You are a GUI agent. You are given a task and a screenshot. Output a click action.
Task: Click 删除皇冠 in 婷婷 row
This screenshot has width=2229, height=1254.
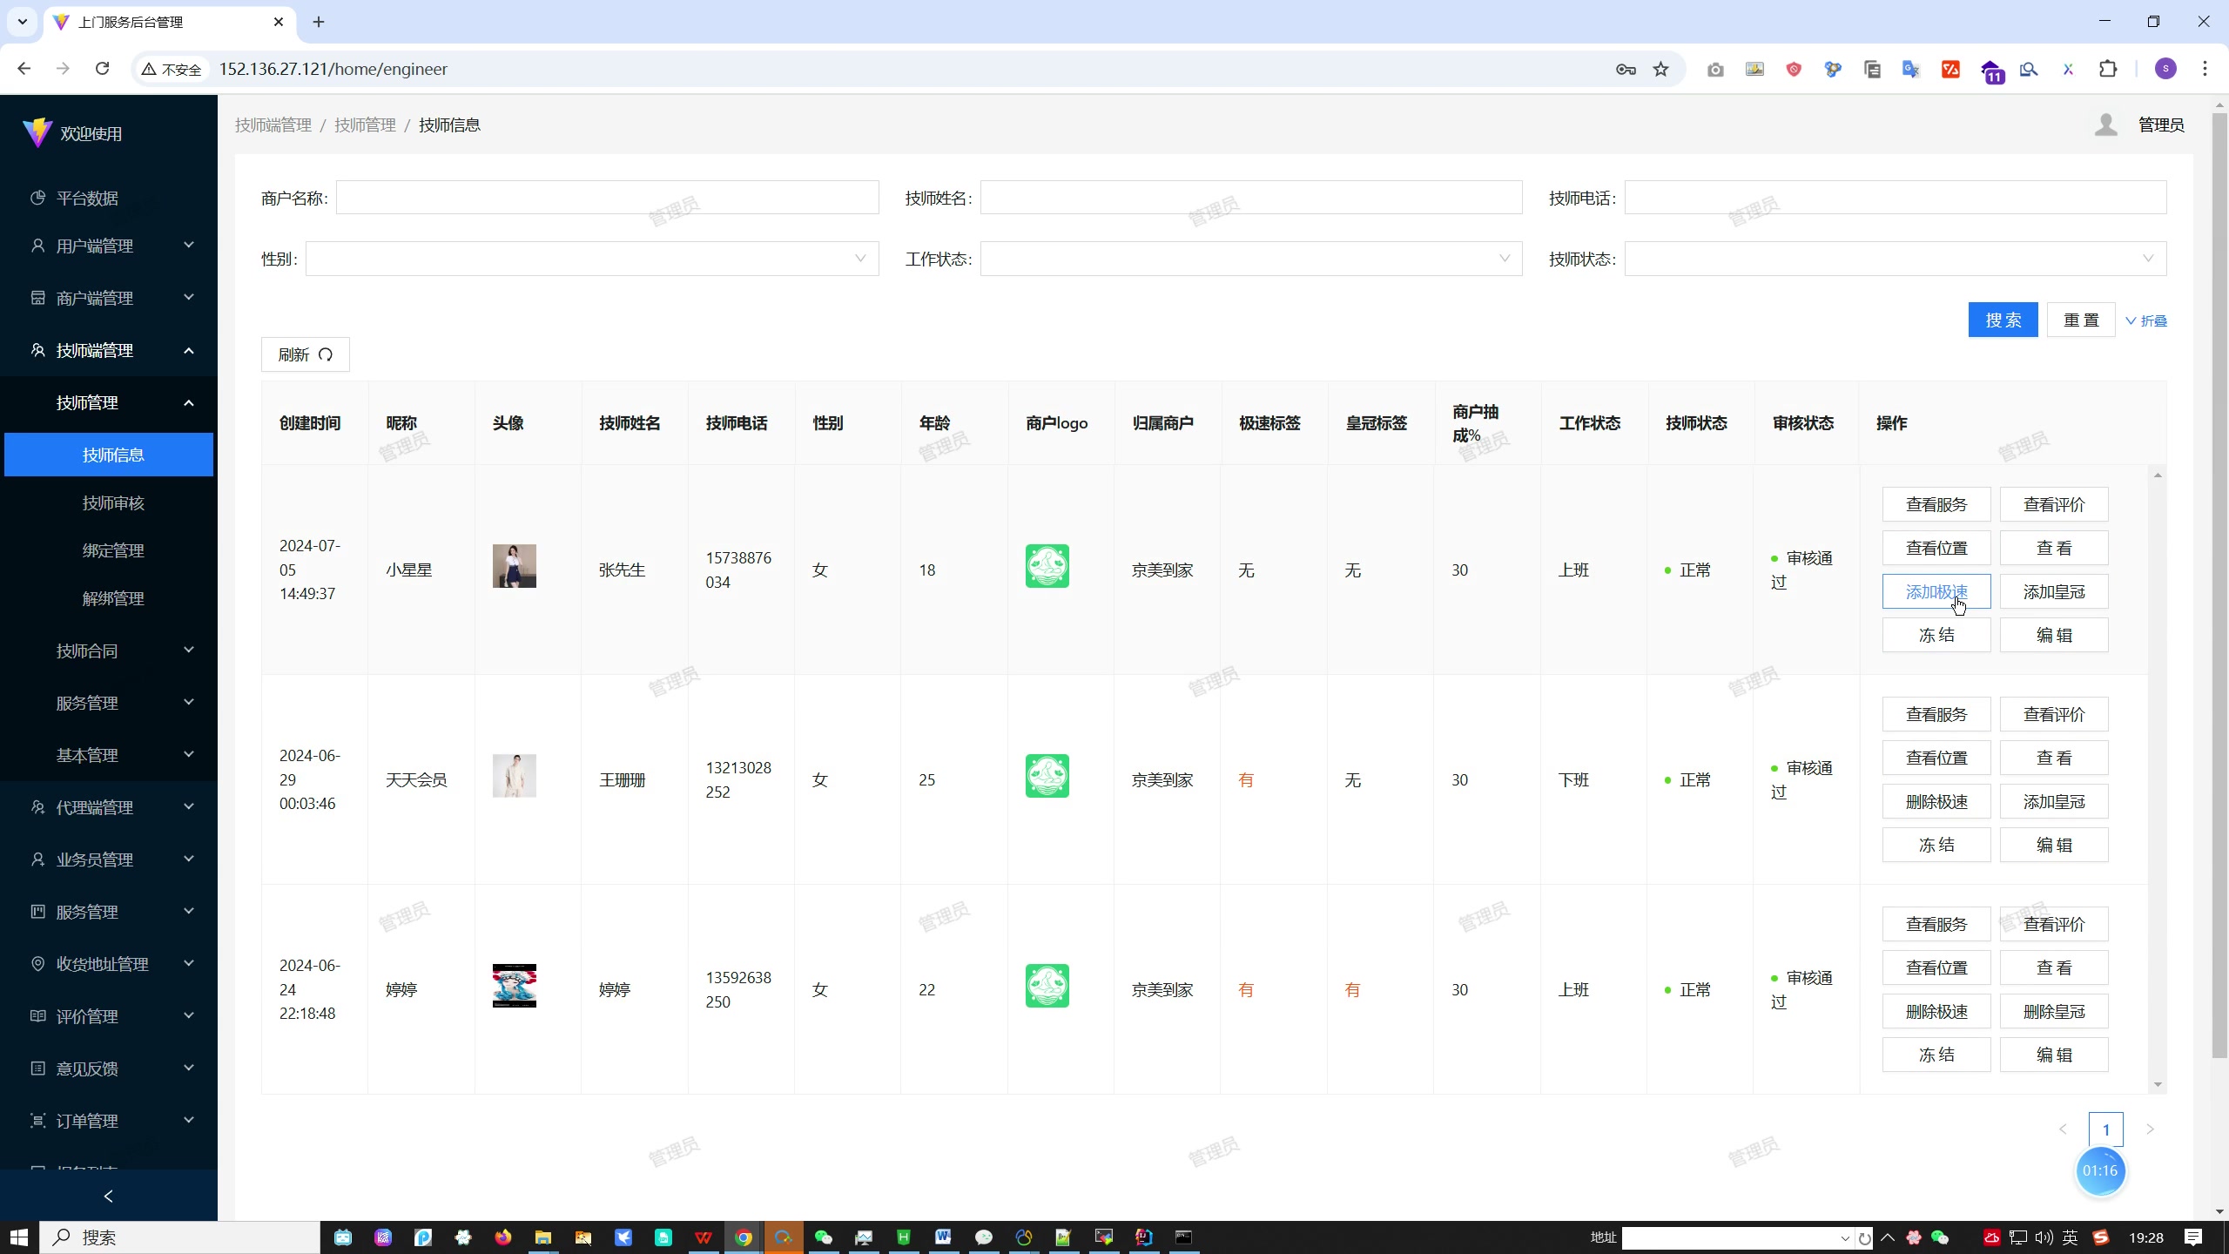pos(2054,1011)
